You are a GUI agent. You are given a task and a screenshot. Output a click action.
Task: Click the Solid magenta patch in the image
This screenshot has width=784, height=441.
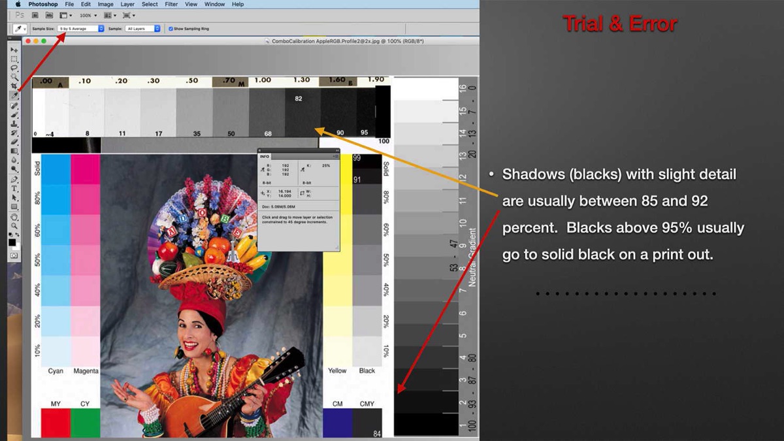pyautogui.click(x=85, y=169)
